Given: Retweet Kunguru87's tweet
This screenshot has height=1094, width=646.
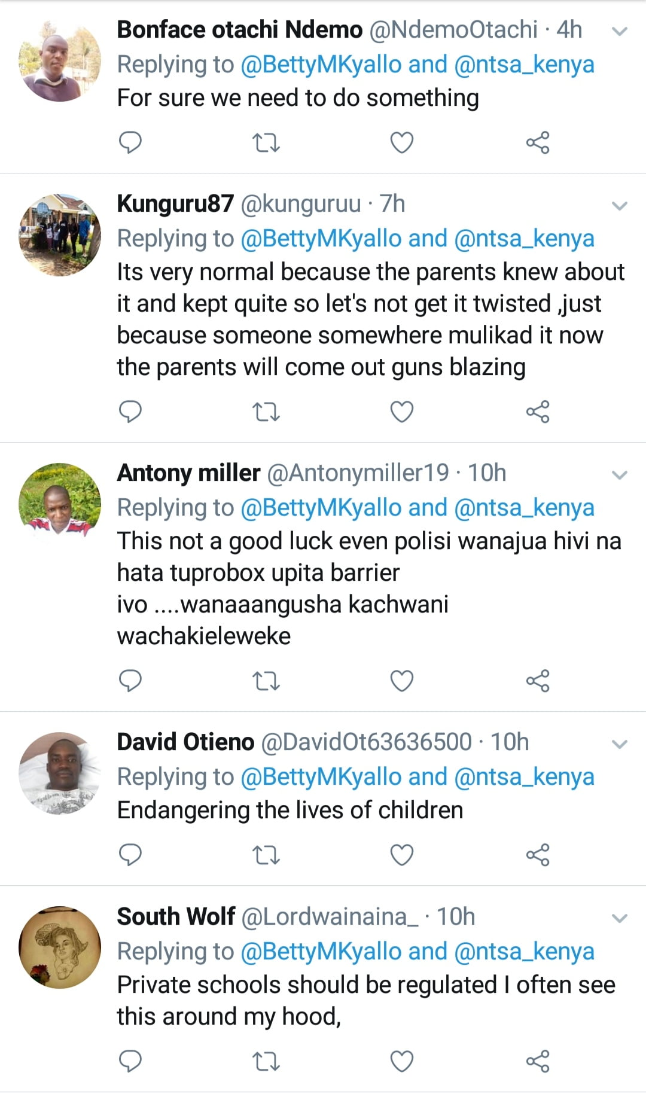Looking at the screenshot, I should (266, 412).
